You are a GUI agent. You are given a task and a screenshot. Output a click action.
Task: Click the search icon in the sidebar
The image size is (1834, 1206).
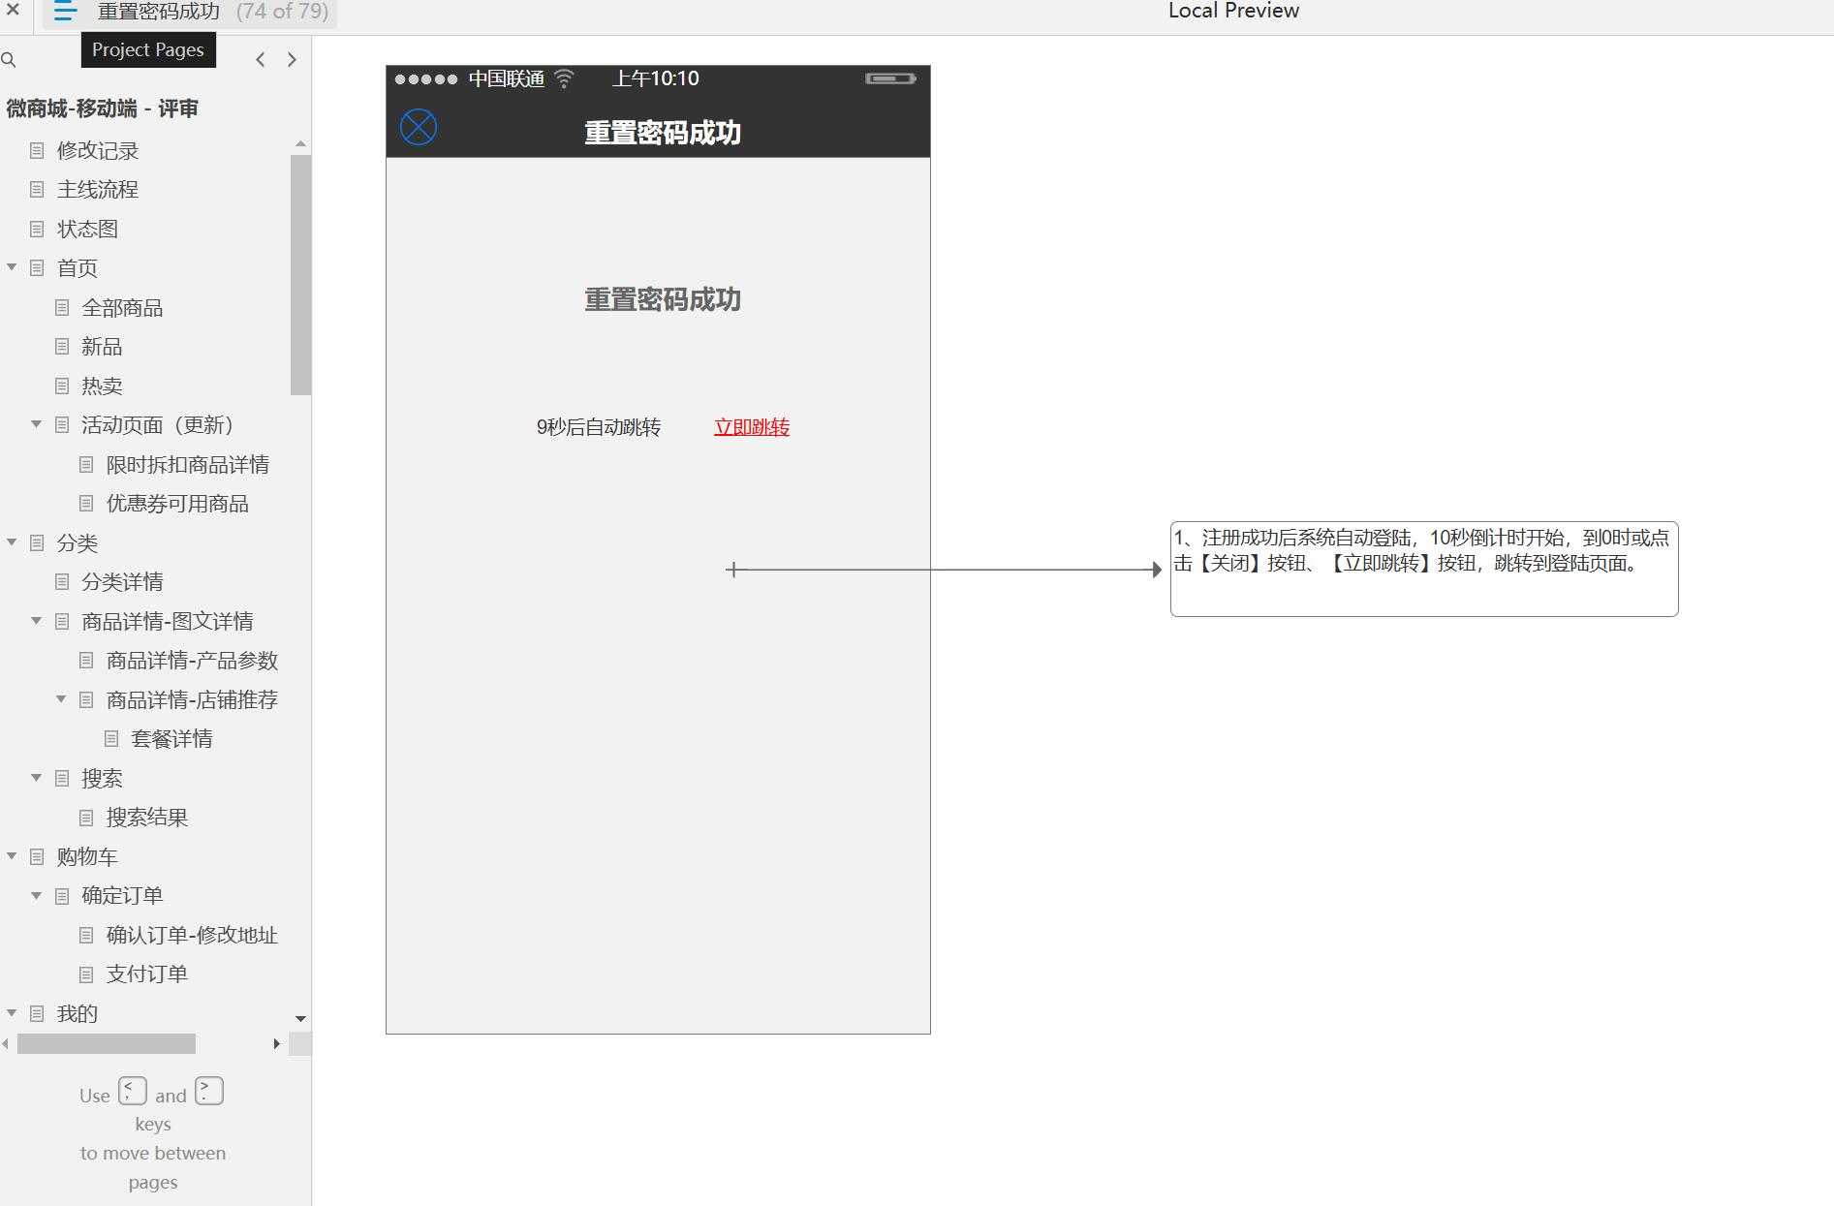[10, 59]
